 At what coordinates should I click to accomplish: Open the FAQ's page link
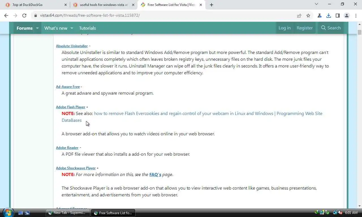[155, 175]
